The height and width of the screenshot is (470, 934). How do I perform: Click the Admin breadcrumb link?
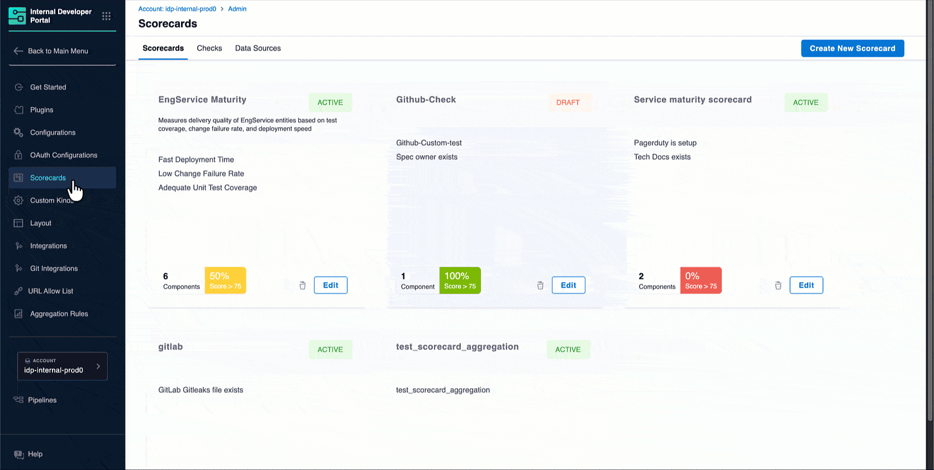pos(237,9)
